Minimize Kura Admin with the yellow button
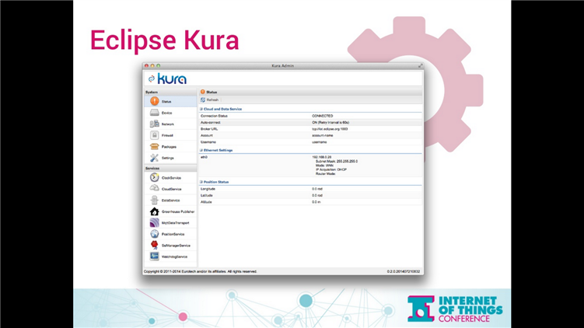Image resolution: width=584 pixels, height=328 pixels. 152,65
